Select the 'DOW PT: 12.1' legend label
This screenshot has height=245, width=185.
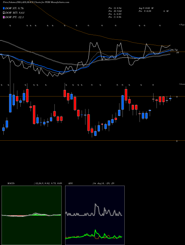pos(14,17)
